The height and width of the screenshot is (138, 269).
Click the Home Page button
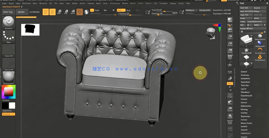(x=8, y=12)
